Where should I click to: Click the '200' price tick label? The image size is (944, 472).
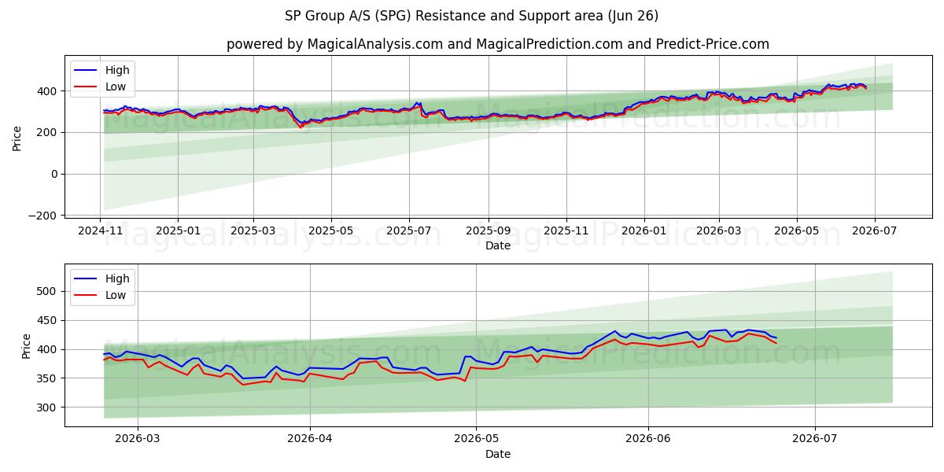(x=48, y=132)
